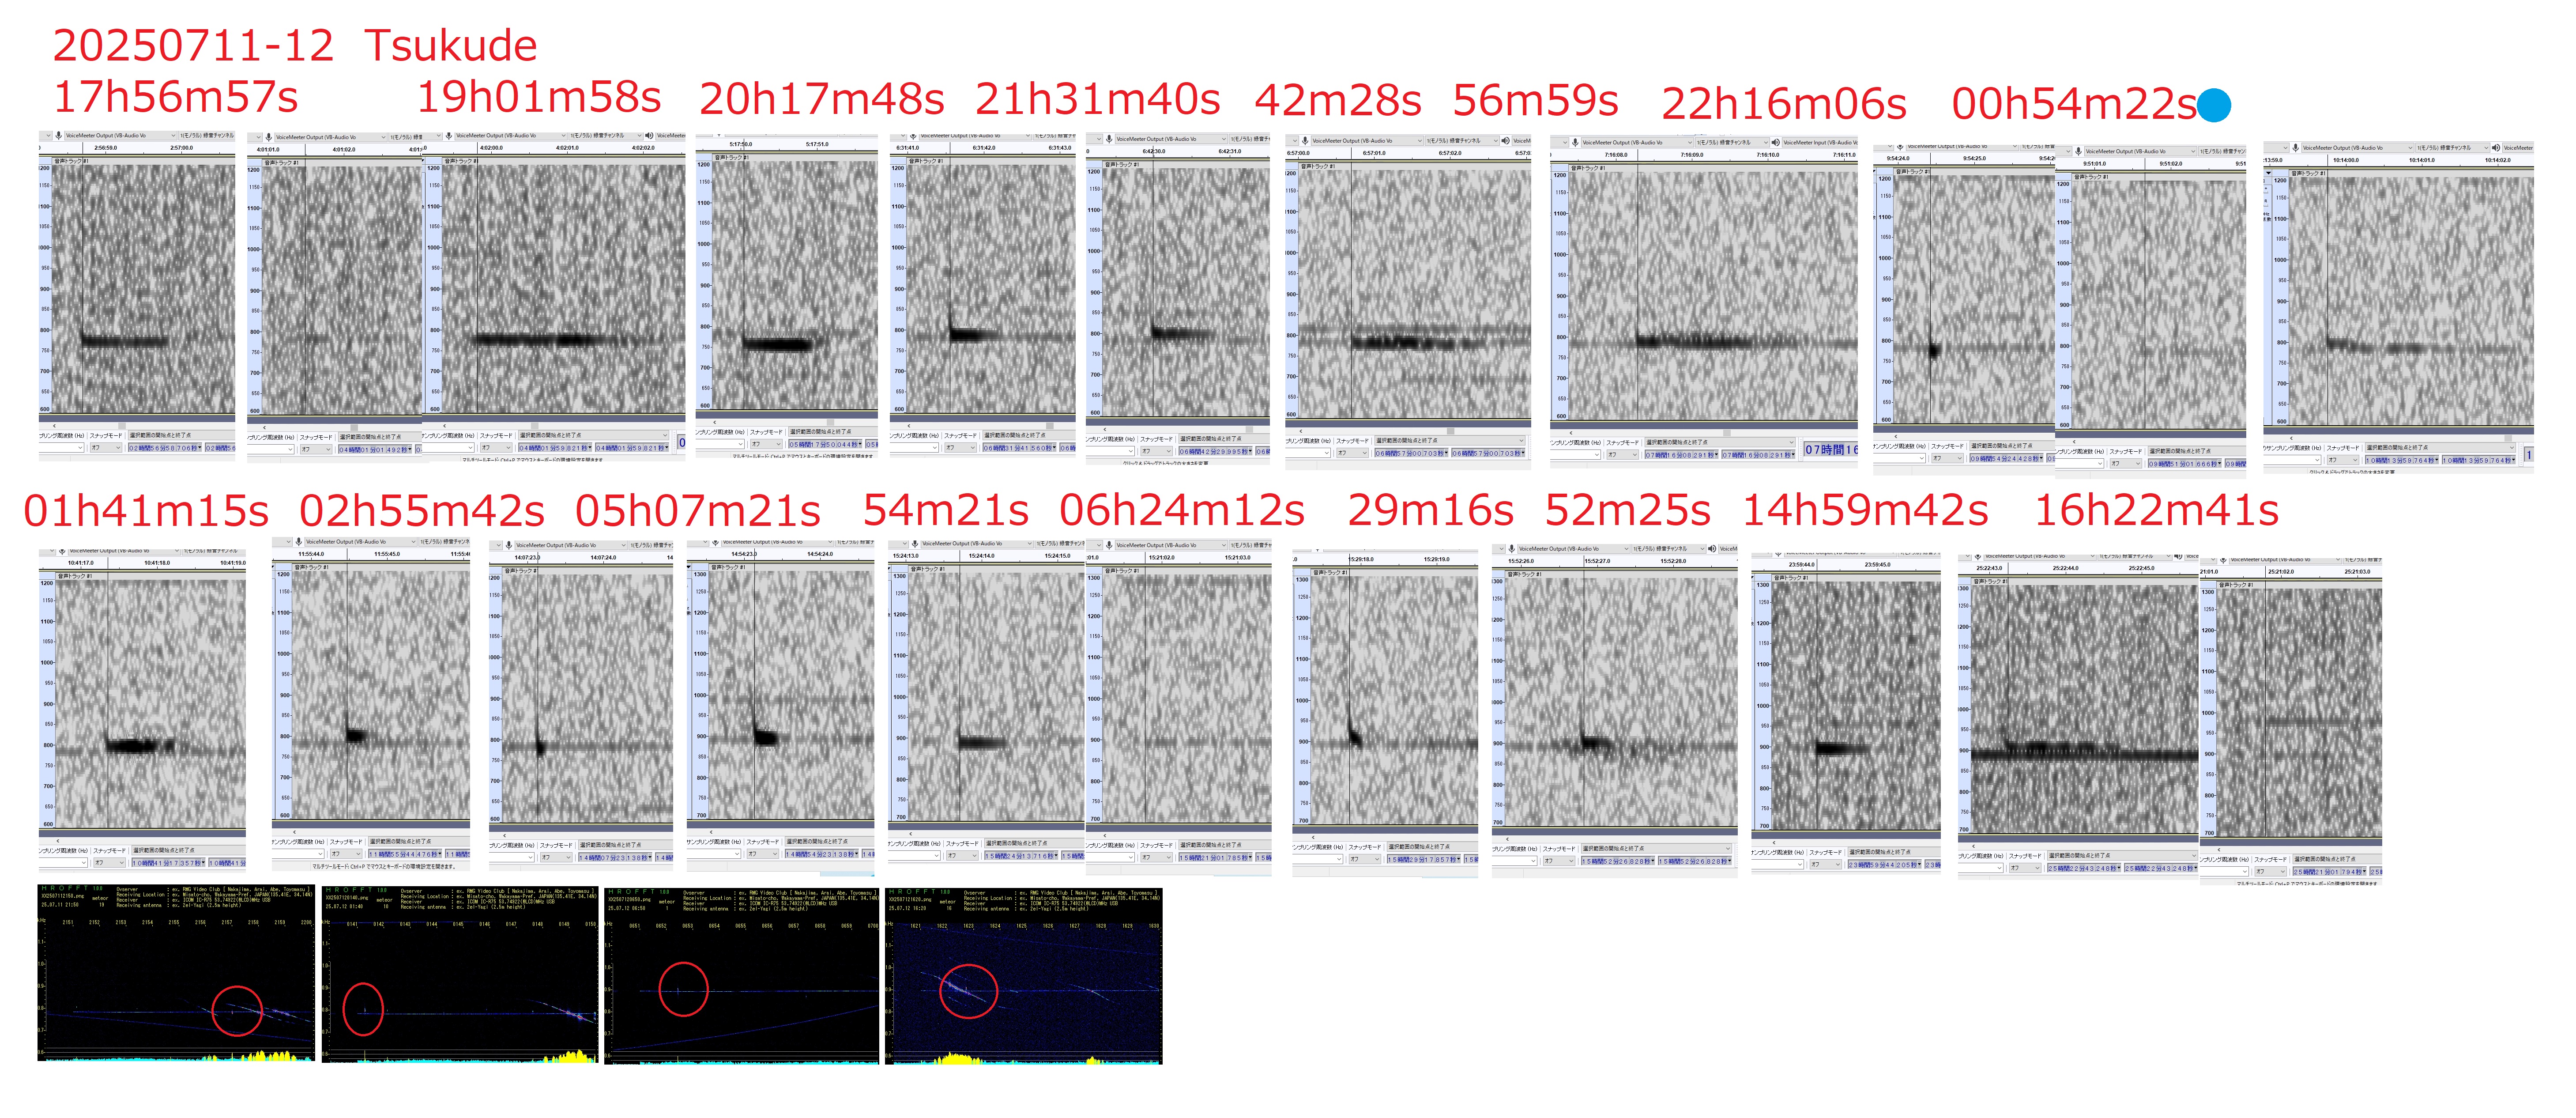Screen dimensions: 2576x1118
Task: Click the 7:16:09.0 mark on timeline ruler
Action: (1691, 155)
